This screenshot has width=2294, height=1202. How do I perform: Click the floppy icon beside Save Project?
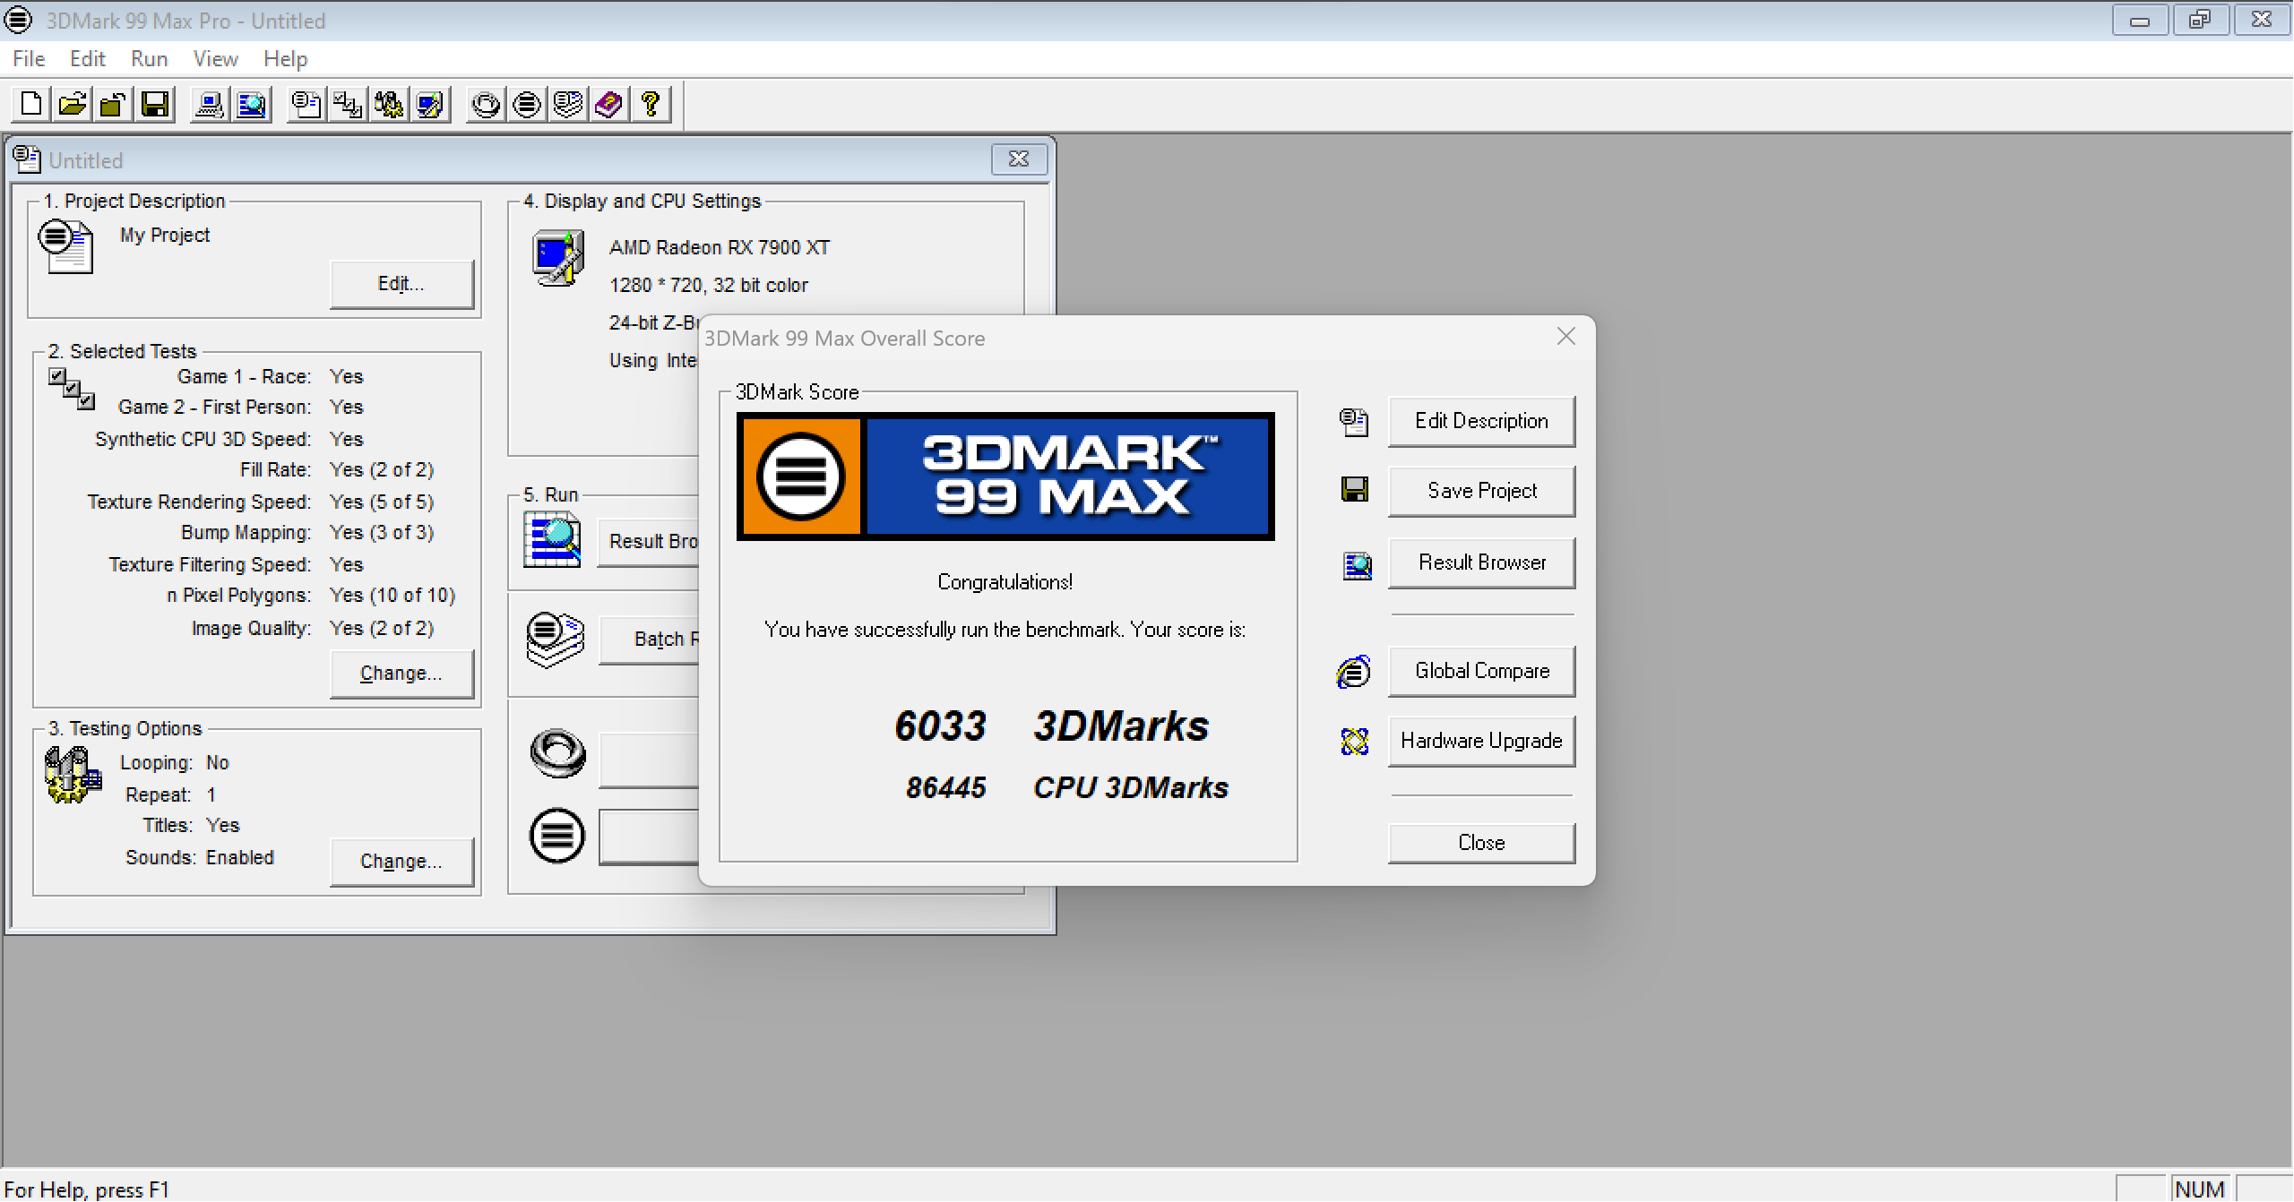tap(1354, 490)
